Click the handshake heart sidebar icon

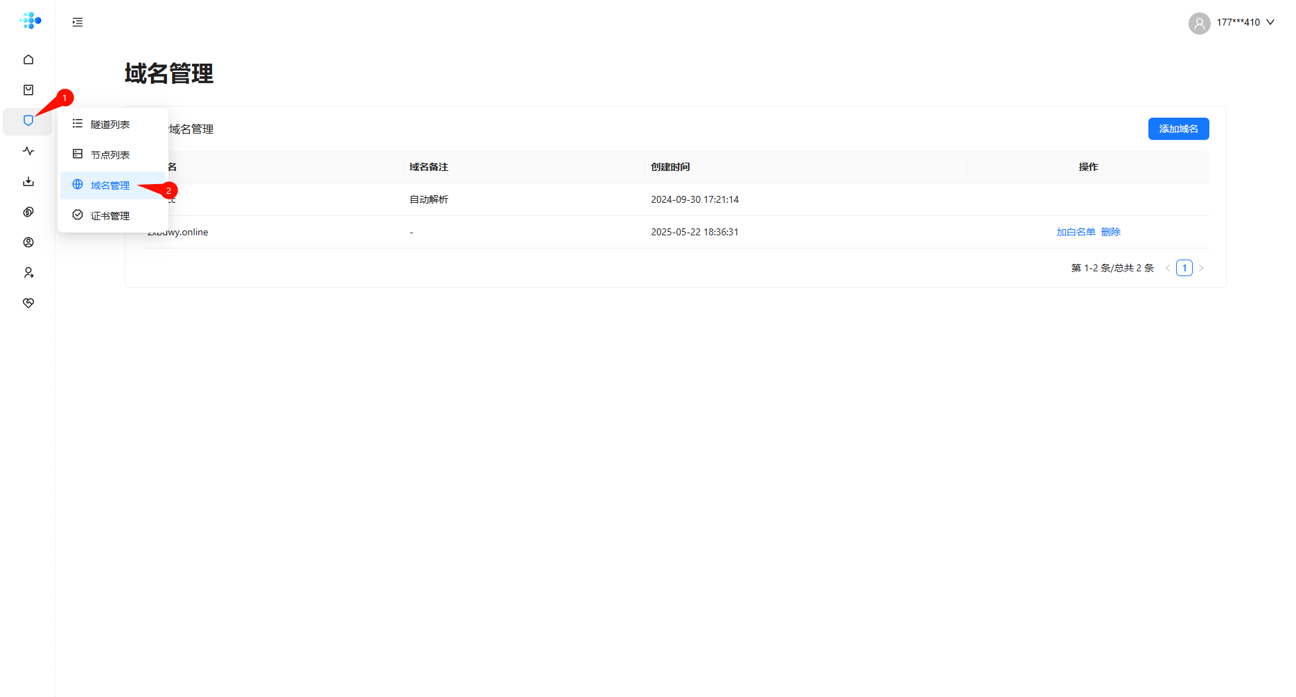tap(28, 303)
